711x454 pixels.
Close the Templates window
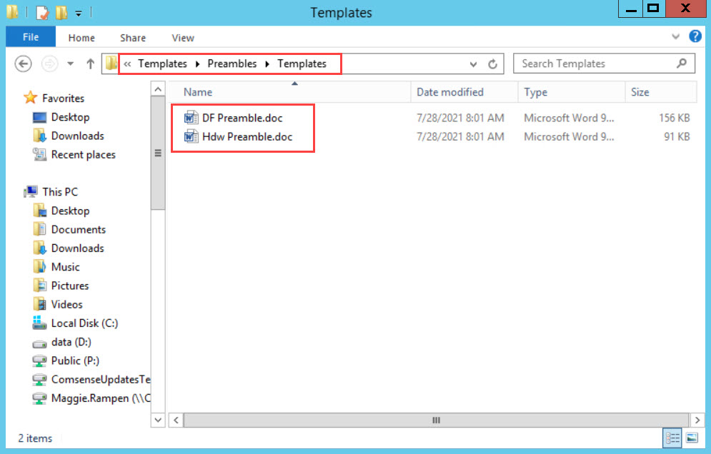click(x=685, y=9)
